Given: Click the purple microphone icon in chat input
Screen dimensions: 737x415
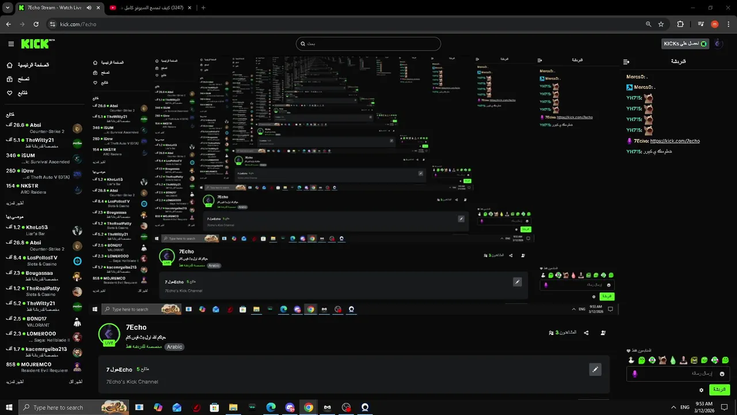Looking at the screenshot, I should [x=635, y=373].
